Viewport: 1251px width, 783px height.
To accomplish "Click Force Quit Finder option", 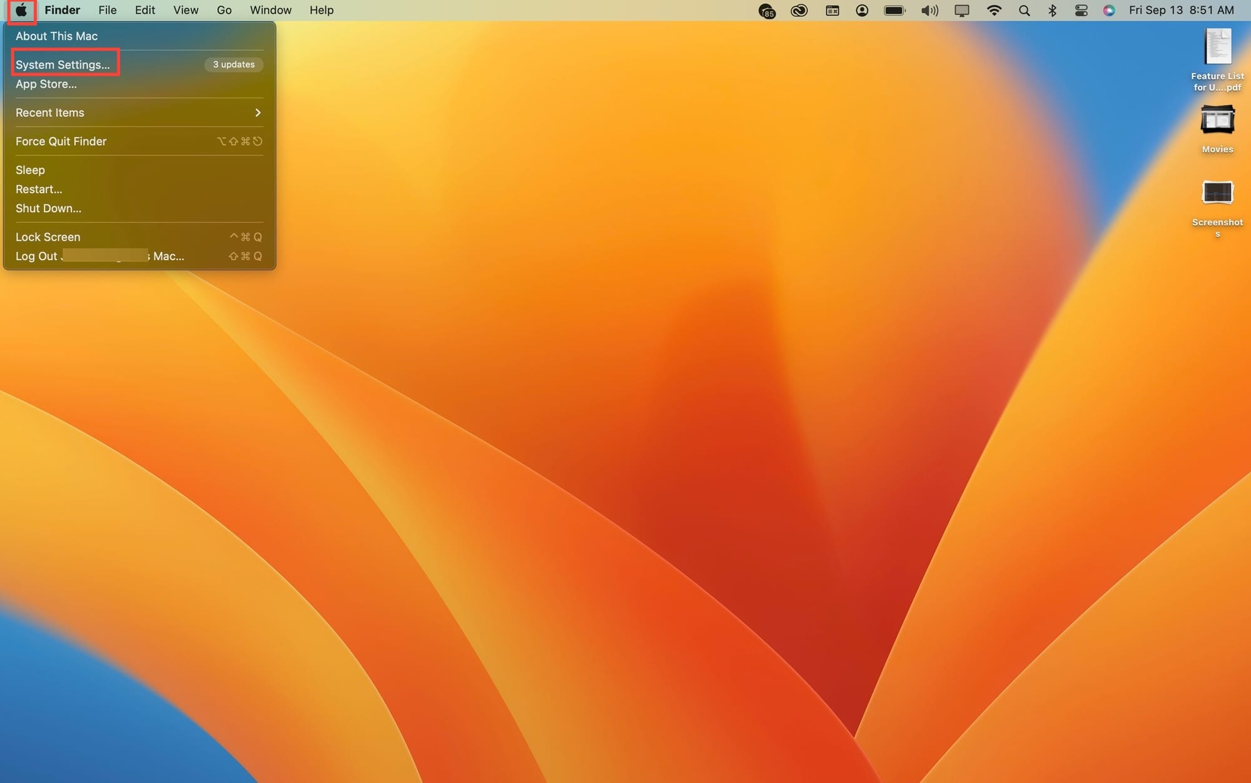I will pos(61,141).
